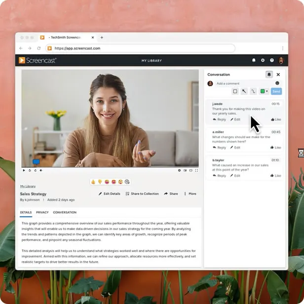Reply to a.miller's comment
The image size is (304, 304).
pyautogui.click(x=220, y=148)
